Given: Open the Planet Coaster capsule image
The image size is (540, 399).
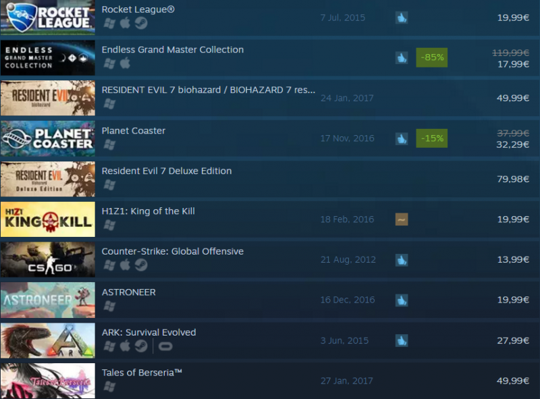Looking at the screenshot, I should (x=47, y=138).
